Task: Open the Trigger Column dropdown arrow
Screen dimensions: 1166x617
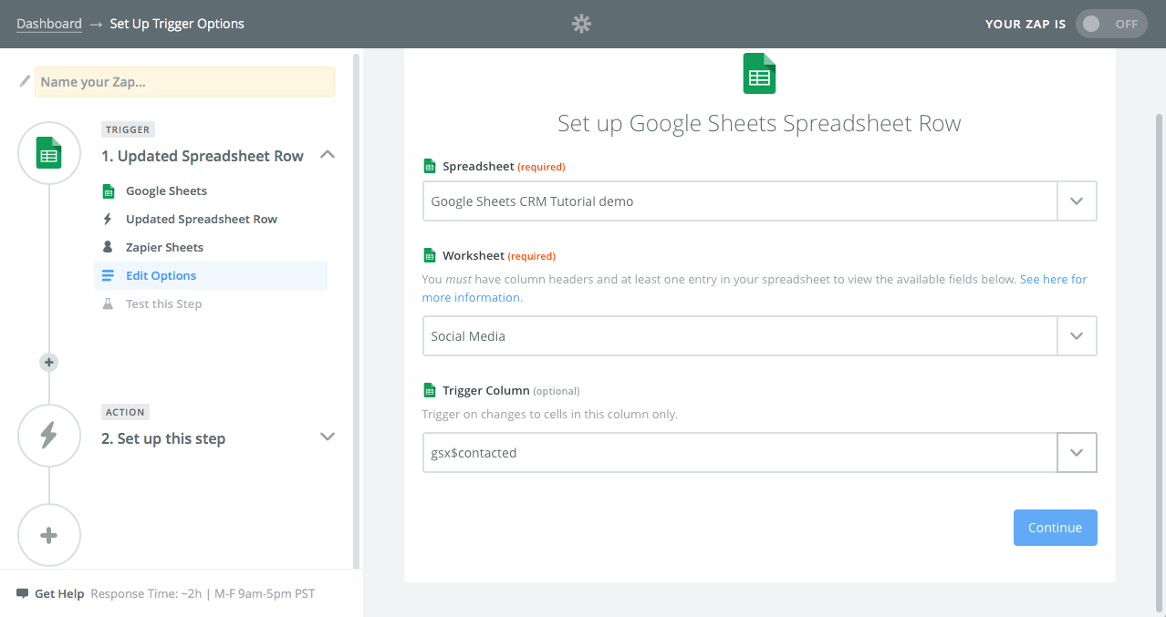Action: (x=1077, y=453)
